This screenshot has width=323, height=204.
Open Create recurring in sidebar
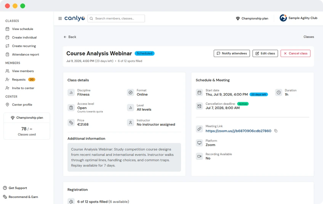tap(24, 46)
